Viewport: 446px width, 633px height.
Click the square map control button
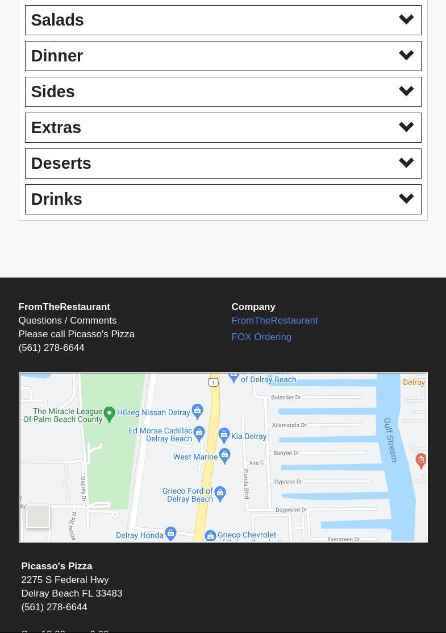38,516
